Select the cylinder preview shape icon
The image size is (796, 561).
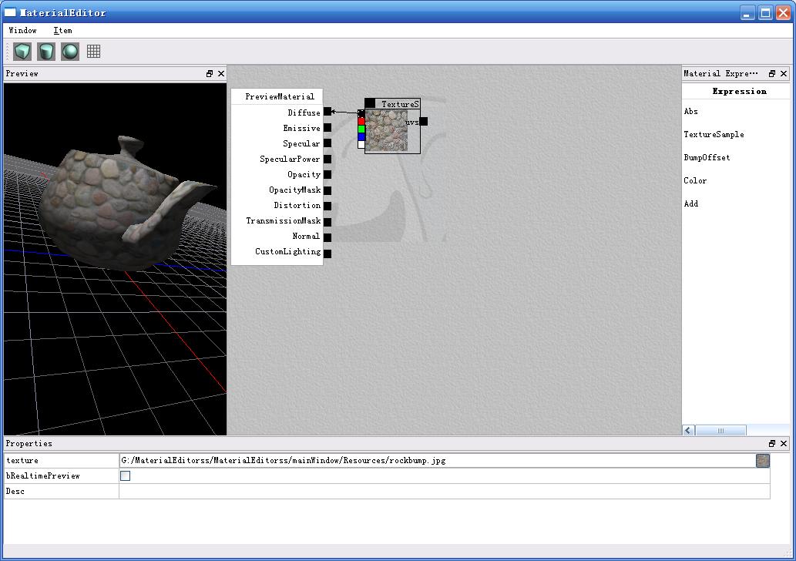pyautogui.click(x=46, y=52)
